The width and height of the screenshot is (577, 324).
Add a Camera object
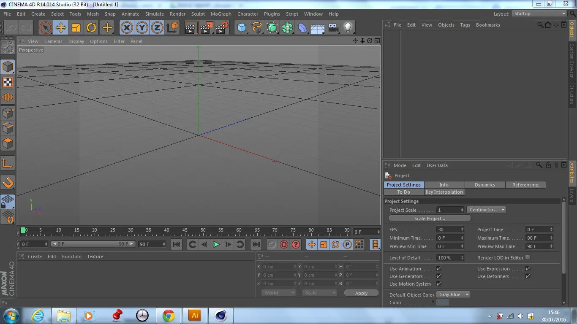pos(333,28)
